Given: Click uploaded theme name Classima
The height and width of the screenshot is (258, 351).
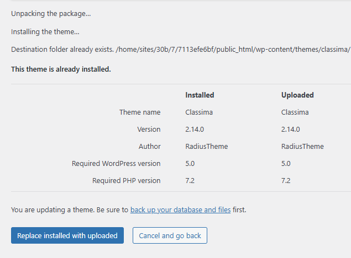Looking at the screenshot, I should [295, 112].
